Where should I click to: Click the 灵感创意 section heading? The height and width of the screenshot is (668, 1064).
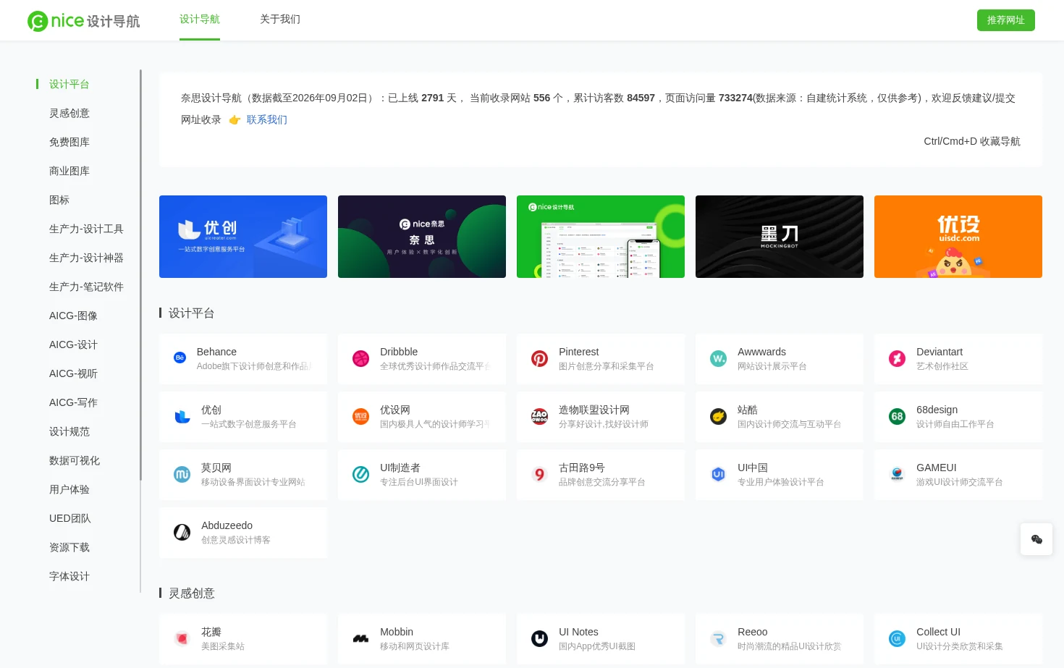tap(192, 593)
